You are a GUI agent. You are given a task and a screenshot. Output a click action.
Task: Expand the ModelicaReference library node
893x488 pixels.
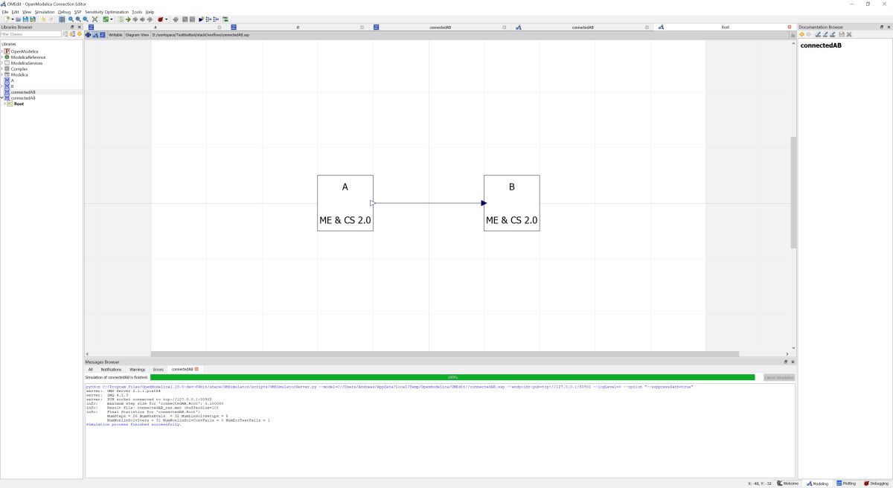pyautogui.click(x=2, y=57)
